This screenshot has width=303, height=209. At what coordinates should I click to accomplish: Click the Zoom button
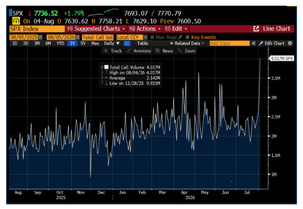coord(187,51)
